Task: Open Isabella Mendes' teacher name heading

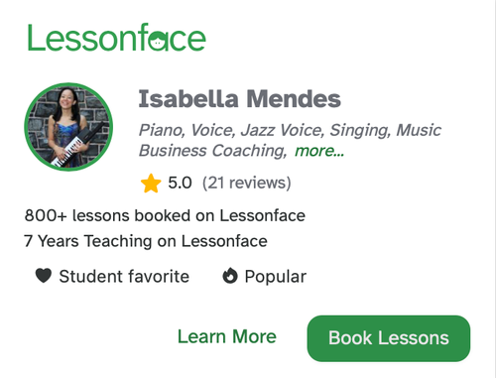Action: click(239, 99)
